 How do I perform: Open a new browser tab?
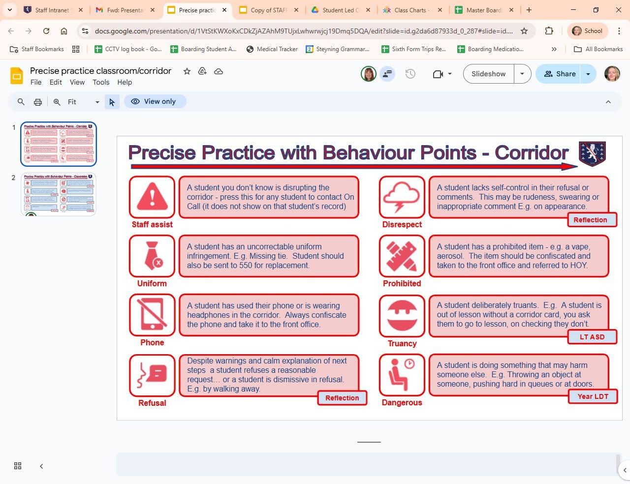point(529,10)
